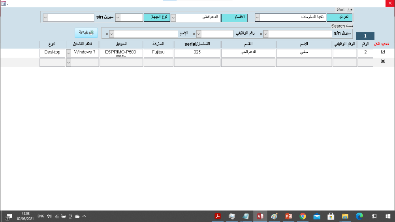Toggle the checkbox in the empty new row
This screenshot has width=395, height=222.
[x=382, y=61]
